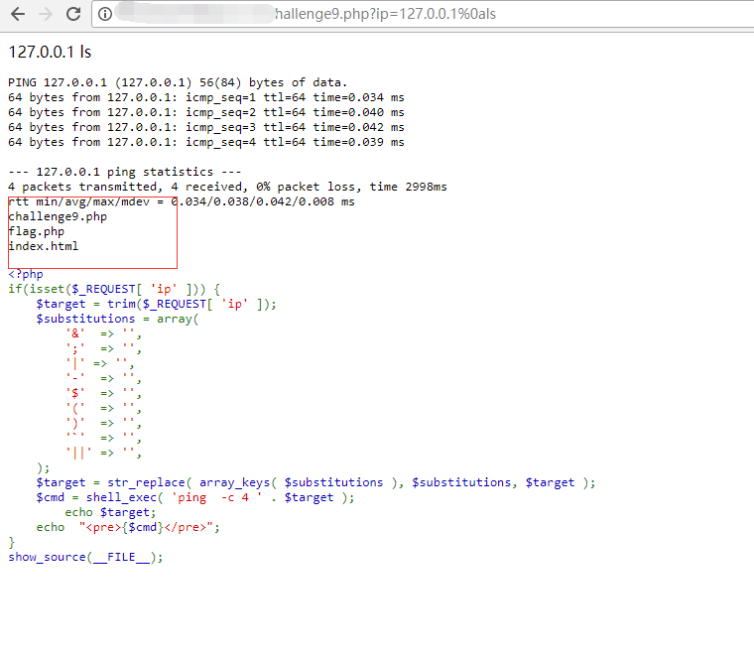The width and height of the screenshot is (754, 659).
Task: Select the icmp_seq=1 ping reply line
Action: (x=205, y=97)
